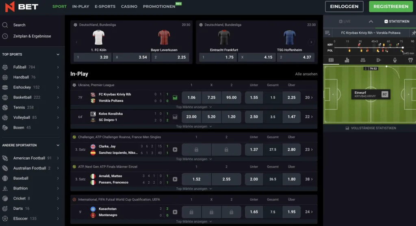The image size is (416, 226).
Task: Click the match timeline current position knob
Action: point(403,48)
